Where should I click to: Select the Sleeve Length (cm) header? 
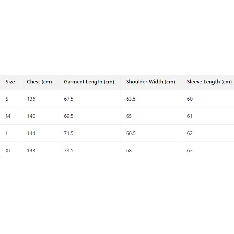point(209,82)
